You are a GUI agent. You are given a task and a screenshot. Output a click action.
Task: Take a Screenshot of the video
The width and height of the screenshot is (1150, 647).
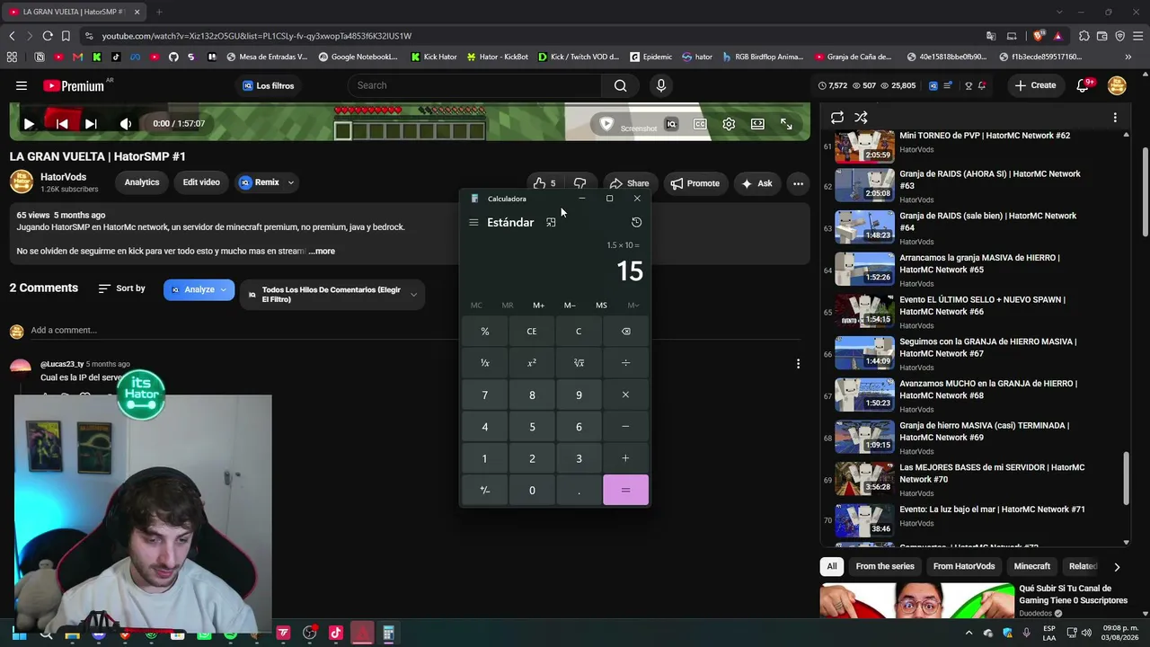point(628,126)
